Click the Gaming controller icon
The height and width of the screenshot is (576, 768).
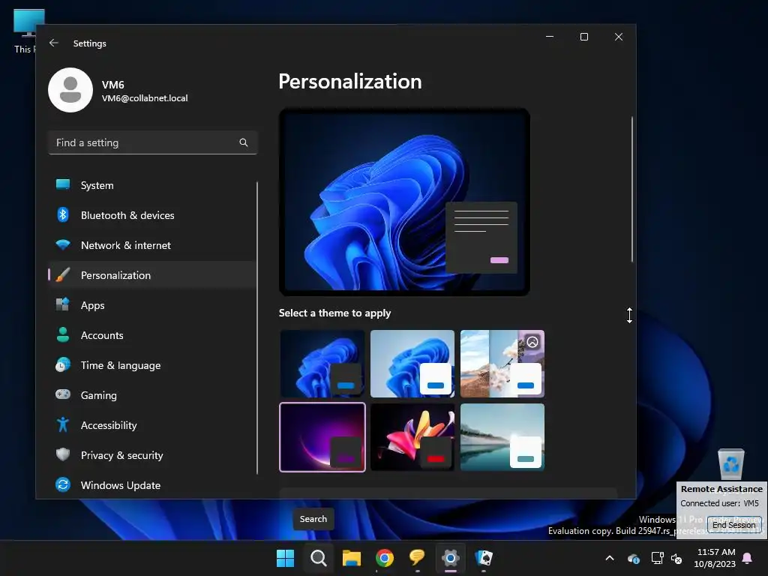coord(63,394)
